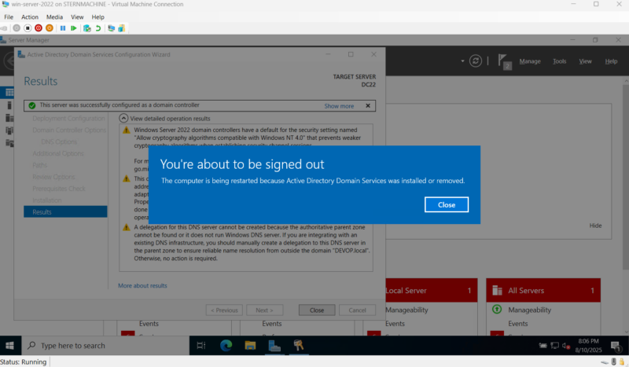The height and width of the screenshot is (367, 629).
Task: Click the Enhanced Session monitor icon
Action: 111,28
